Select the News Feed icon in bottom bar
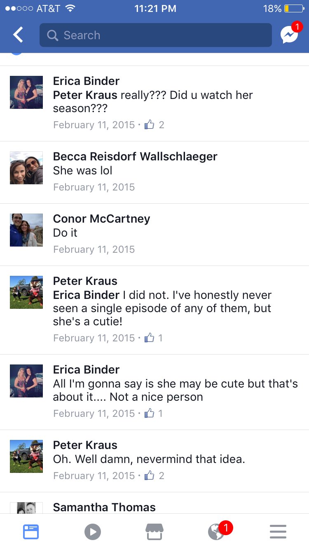The width and height of the screenshot is (309, 550). click(x=30, y=531)
